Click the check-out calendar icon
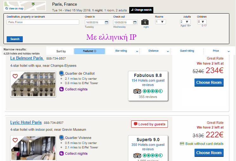The width and height of the screenshot is (236, 161). [x=135, y=22]
